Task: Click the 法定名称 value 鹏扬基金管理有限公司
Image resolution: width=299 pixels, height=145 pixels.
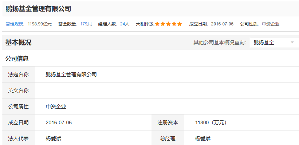Action: tap(71, 74)
